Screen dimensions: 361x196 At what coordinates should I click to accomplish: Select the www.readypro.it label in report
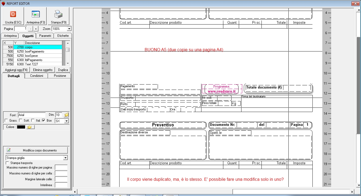pos(221,91)
